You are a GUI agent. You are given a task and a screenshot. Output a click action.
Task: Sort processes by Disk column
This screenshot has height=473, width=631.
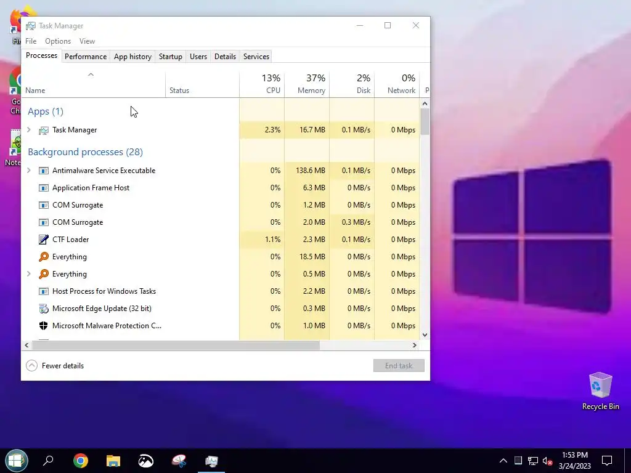pyautogui.click(x=352, y=84)
